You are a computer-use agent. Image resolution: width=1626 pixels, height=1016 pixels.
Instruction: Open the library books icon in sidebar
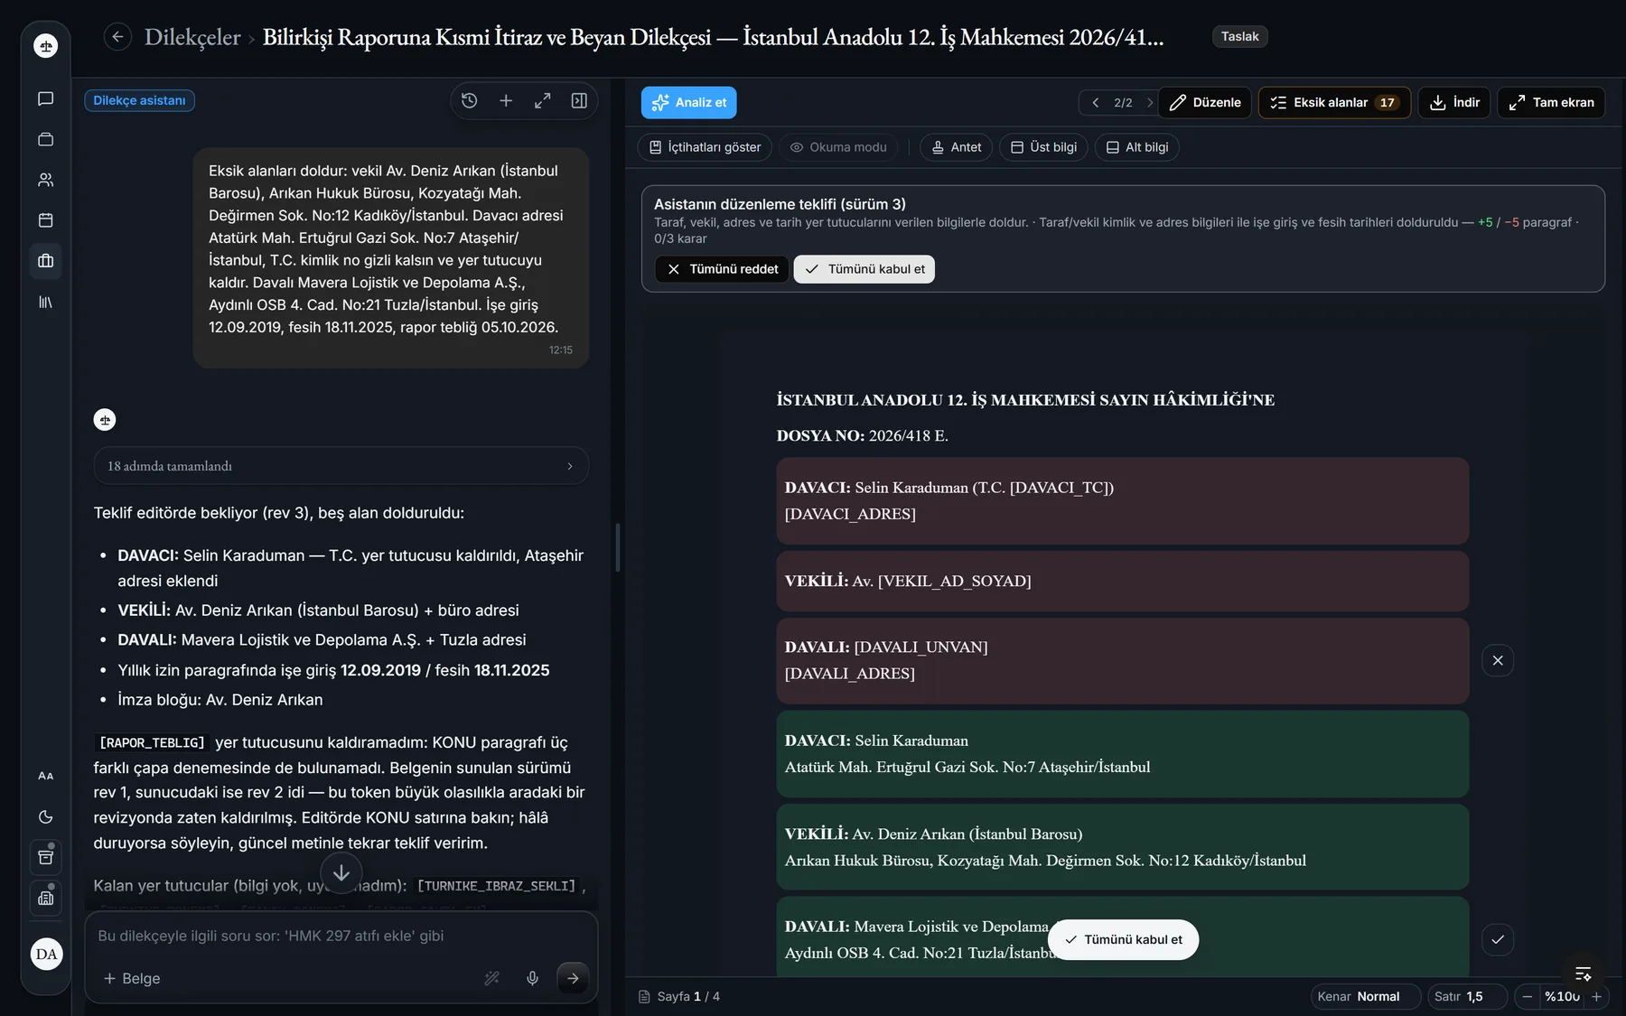(46, 302)
